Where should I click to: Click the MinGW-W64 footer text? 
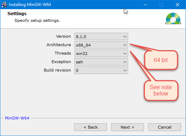[x=17, y=118]
